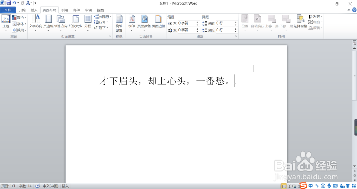Viewport: 357px width, 189px height.
Task: Click the 段前 spacing before field
Action: click(227, 23)
